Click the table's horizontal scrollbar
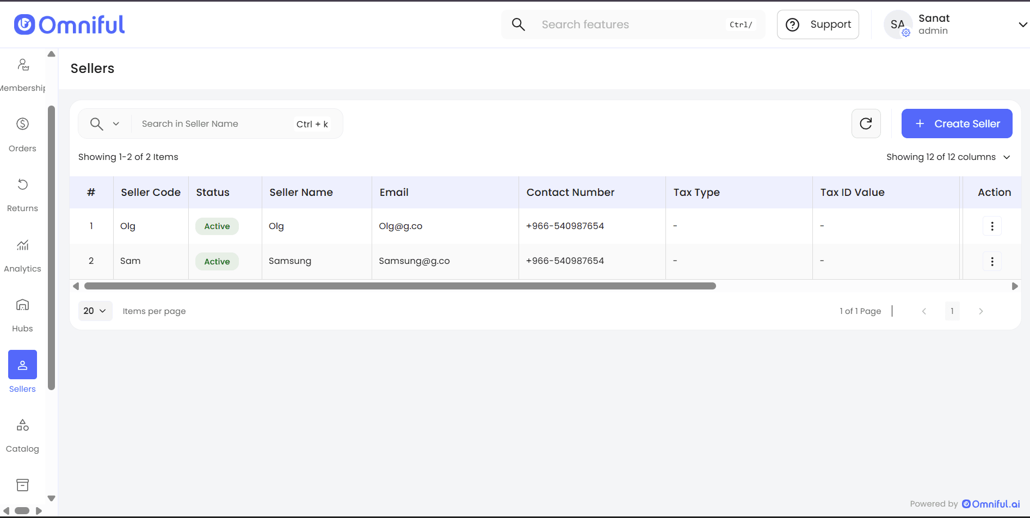1030x518 pixels. coord(400,286)
